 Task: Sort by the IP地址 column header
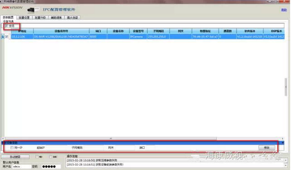coord(22,31)
